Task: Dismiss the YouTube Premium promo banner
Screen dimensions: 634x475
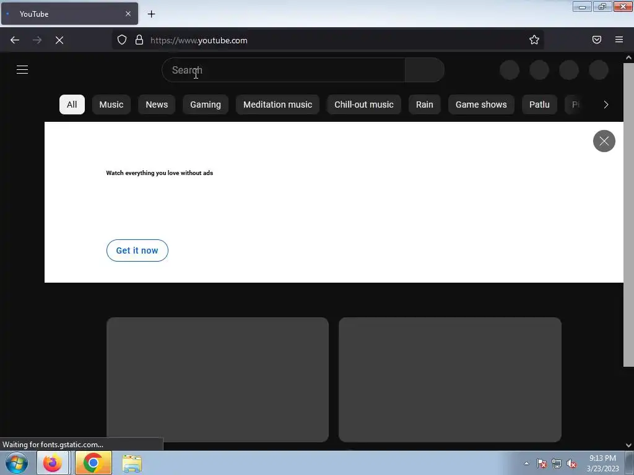Action: coord(604,141)
